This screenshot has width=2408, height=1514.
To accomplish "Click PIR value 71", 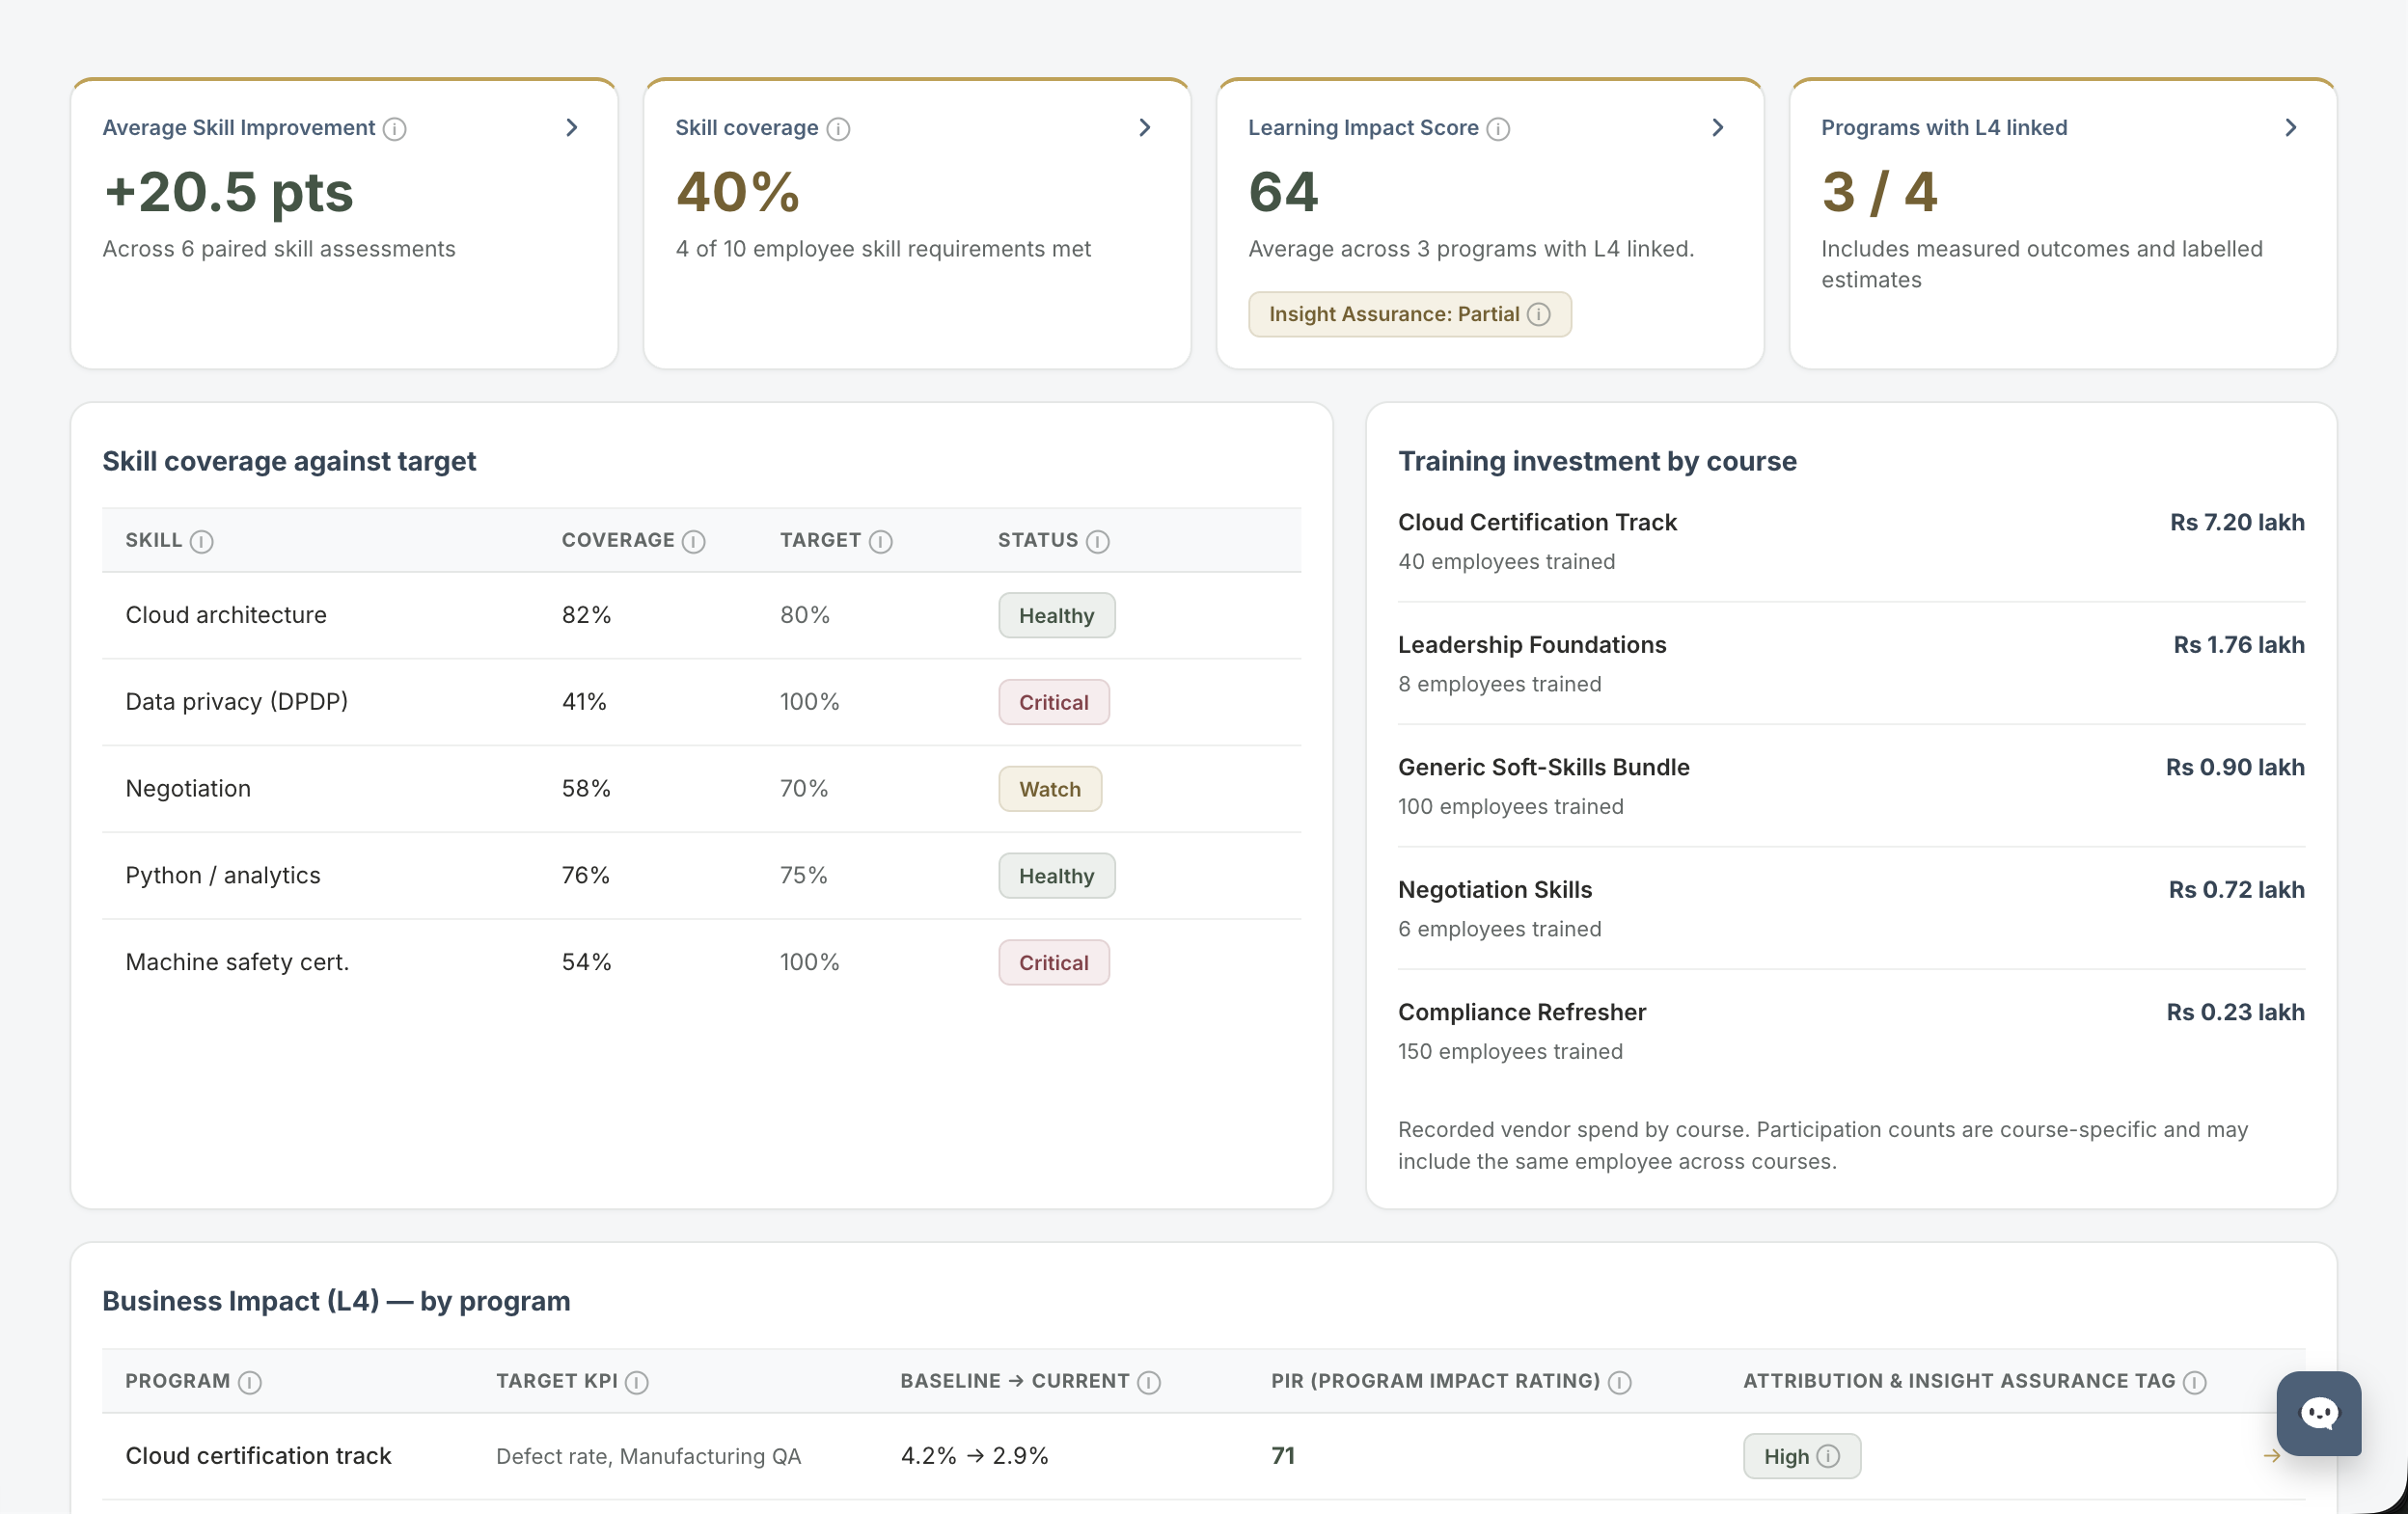I will coord(1283,1456).
